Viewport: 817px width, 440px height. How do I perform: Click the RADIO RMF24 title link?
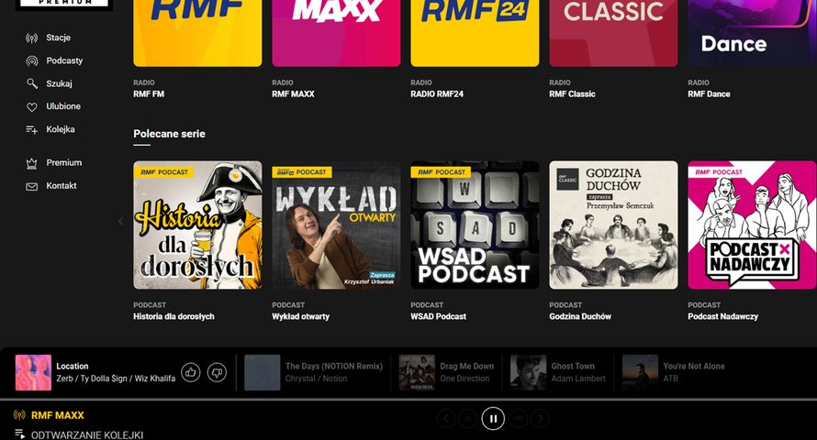point(437,94)
